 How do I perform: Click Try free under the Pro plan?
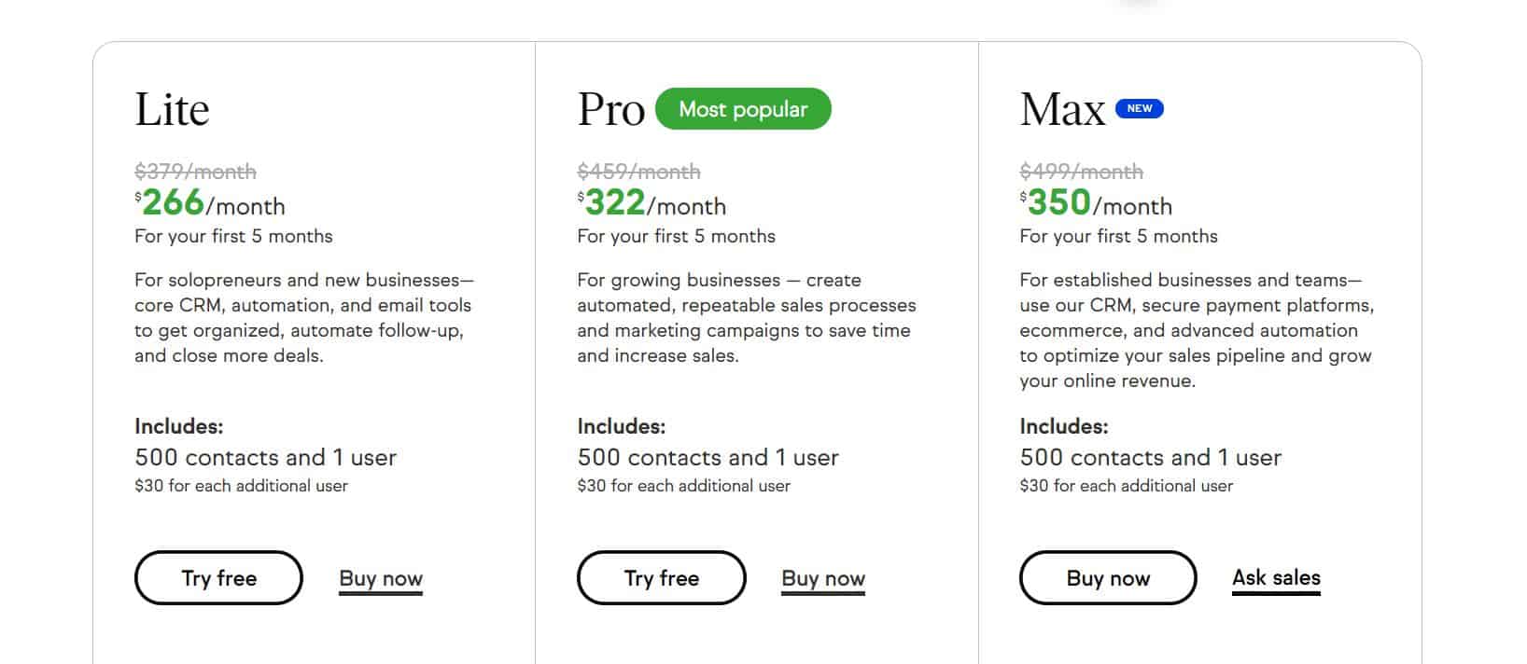click(x=662, y=578)
